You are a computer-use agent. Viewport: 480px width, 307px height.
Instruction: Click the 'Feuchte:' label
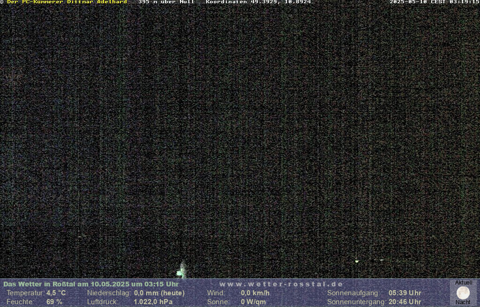[x=20, y=302]
